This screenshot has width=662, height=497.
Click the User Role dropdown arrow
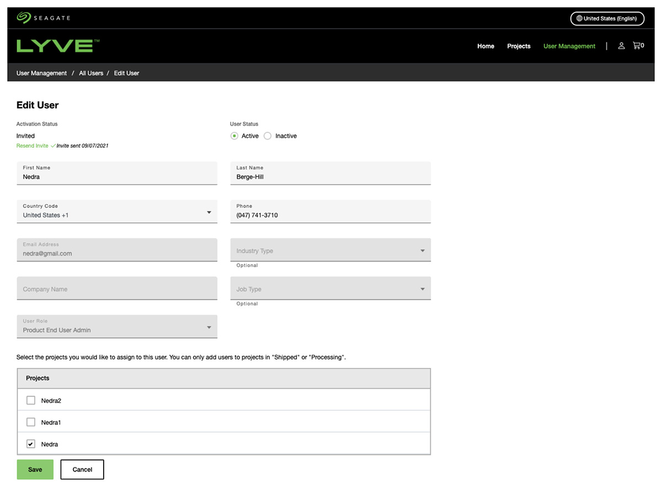point(209,327)
